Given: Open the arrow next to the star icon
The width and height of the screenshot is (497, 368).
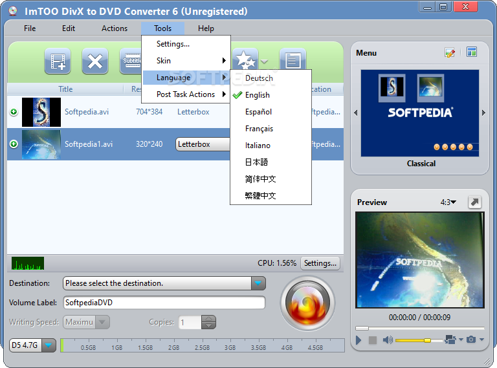Looking at the screenshot, I should click(264, 61).
